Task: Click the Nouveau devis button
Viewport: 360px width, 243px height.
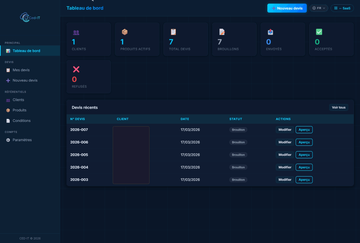Action: pos(287,8)
